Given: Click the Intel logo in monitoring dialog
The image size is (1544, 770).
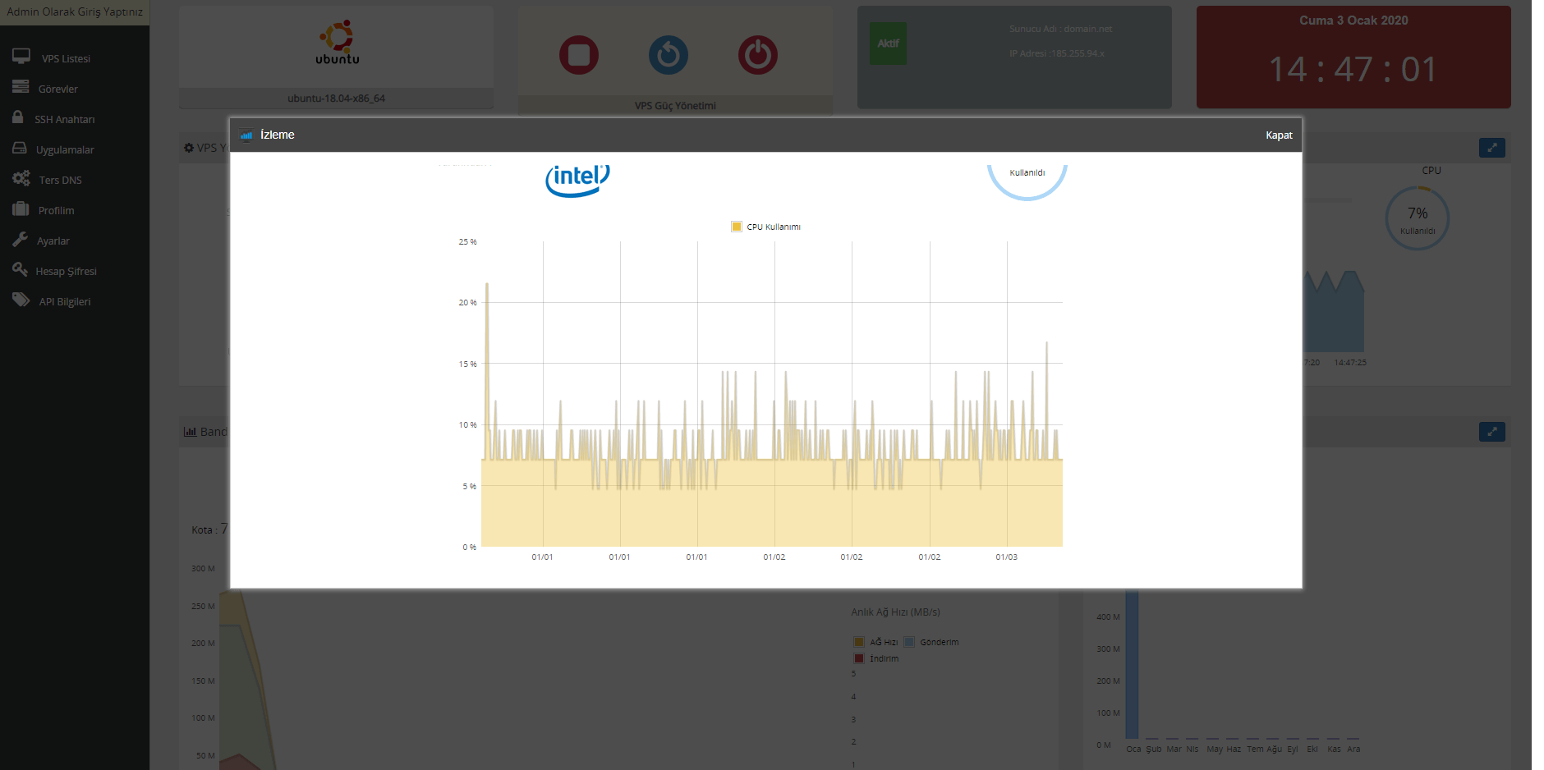Looking at the screenshot, I should click(578, 179).
